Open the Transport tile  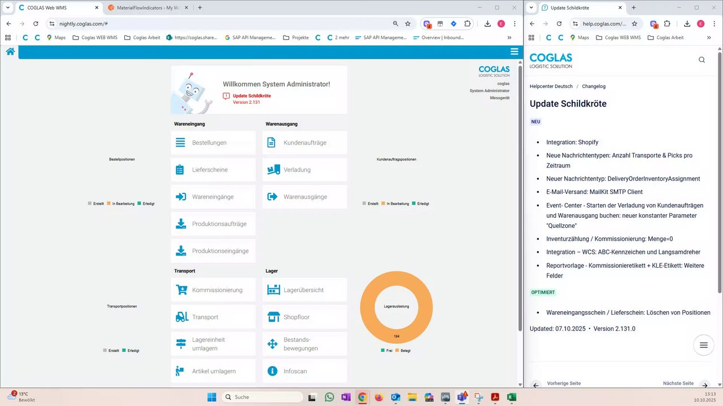click(x=213, y=317)
